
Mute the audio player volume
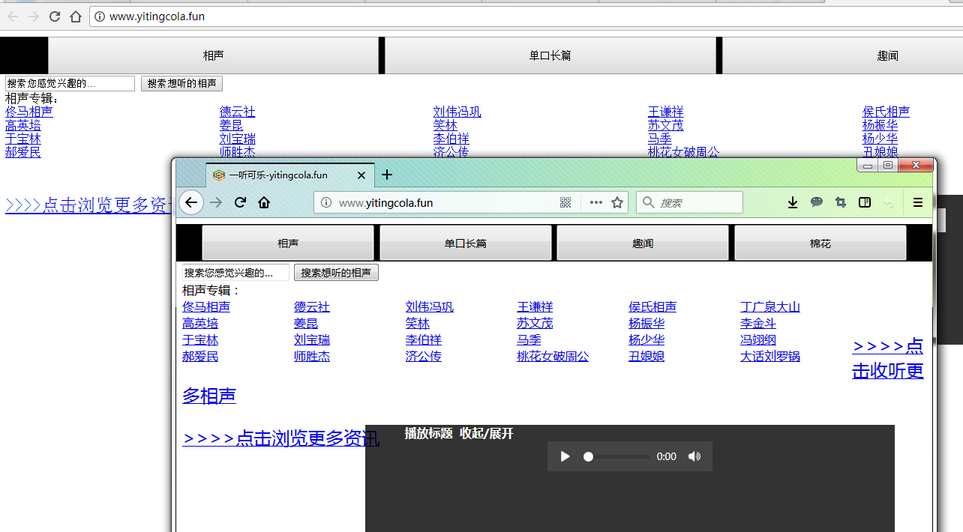[x=694, y=456]
